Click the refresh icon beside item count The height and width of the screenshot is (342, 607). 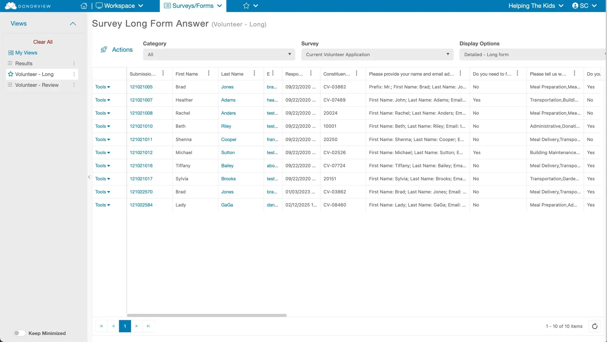(595, 326)
